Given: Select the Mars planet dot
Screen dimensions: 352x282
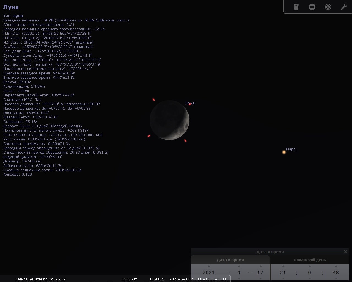Looking at the screenshot, I should click(x=284, y=152).
